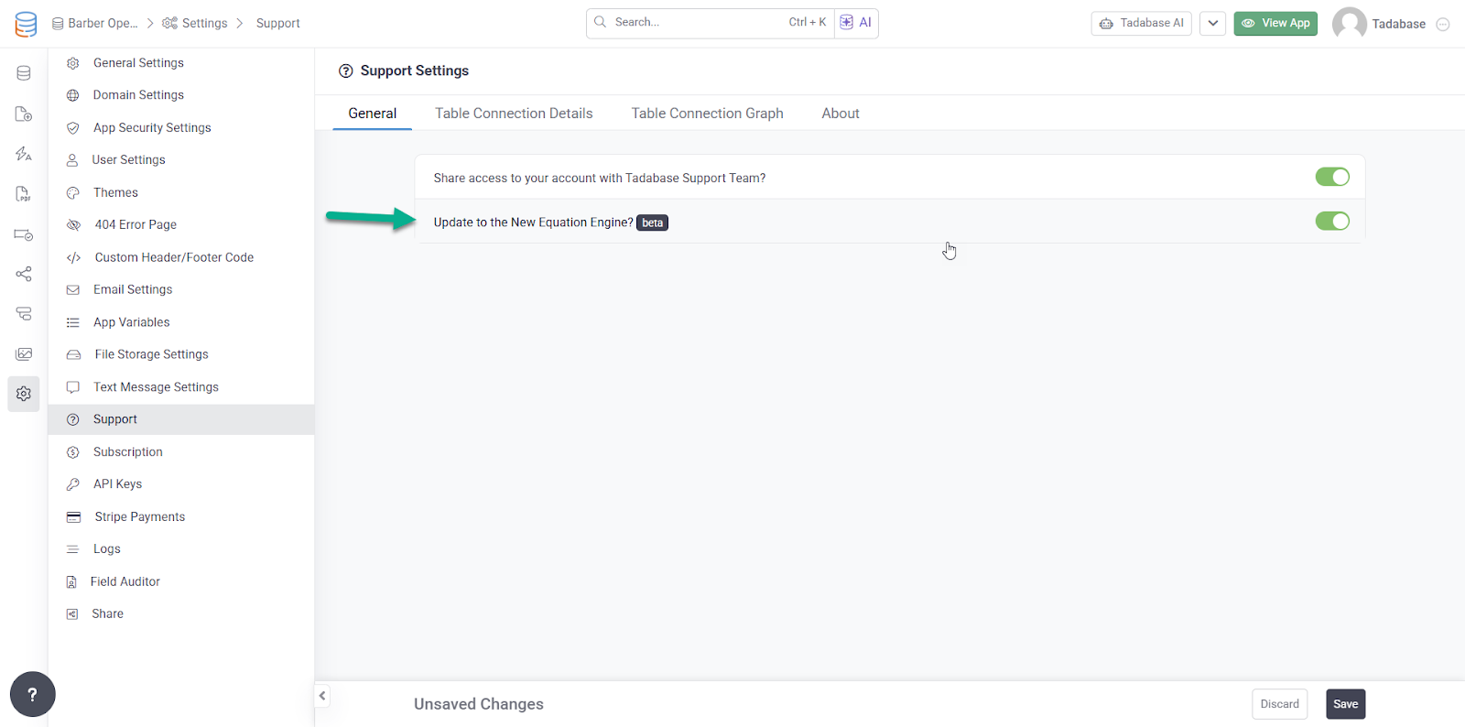
Task: Switch to Table Connection Graph tab
Action: (707, 114)
